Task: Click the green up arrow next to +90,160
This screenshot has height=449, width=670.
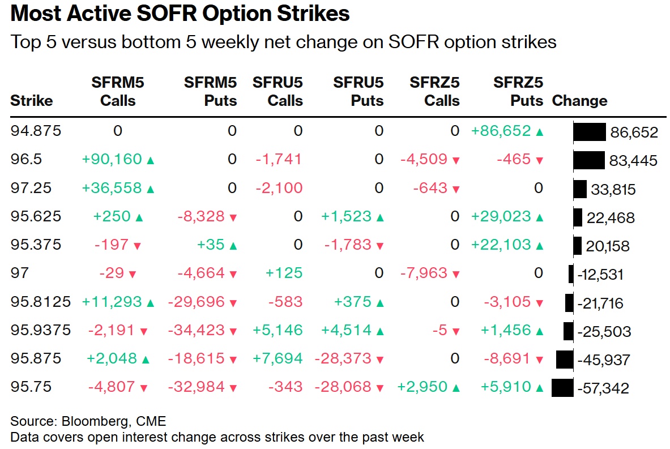Action: (150, 160)
